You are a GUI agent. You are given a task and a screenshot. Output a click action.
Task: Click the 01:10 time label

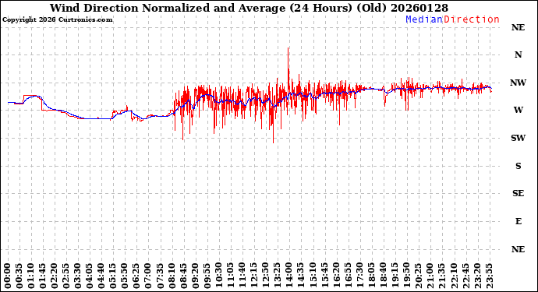31,276
